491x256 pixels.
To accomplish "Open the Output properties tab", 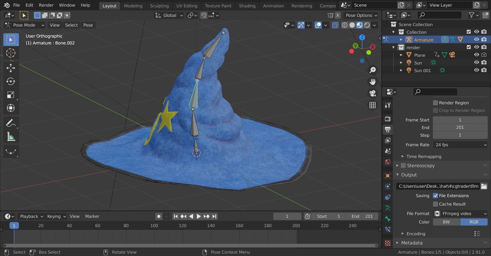I will click(388, 129).
